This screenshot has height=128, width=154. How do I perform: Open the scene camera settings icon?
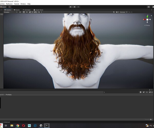point(117,12)
